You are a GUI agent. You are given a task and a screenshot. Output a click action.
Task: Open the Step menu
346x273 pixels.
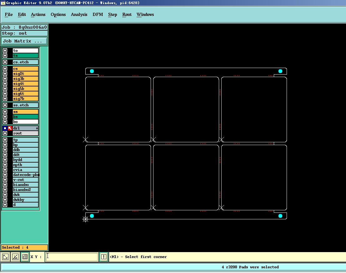pyautogui.click(x=113, y=15)
